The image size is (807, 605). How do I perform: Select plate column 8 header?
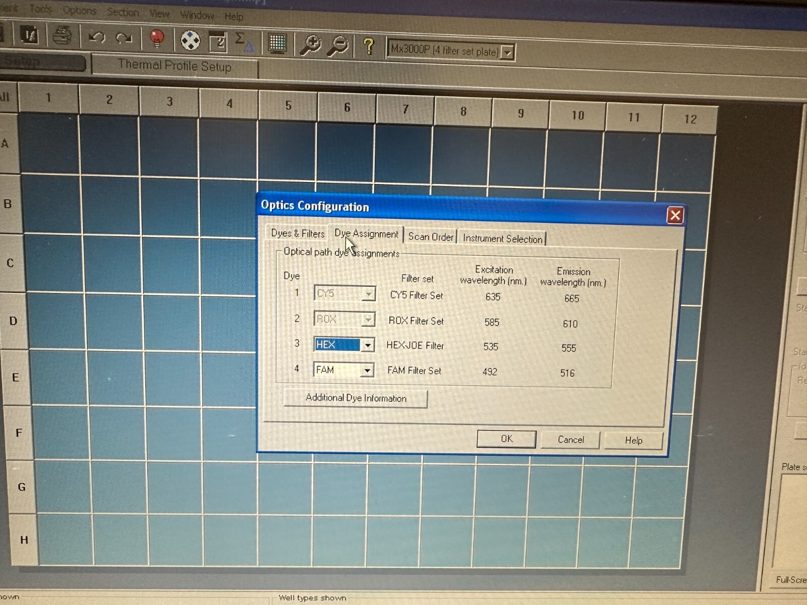coord(463,112)
